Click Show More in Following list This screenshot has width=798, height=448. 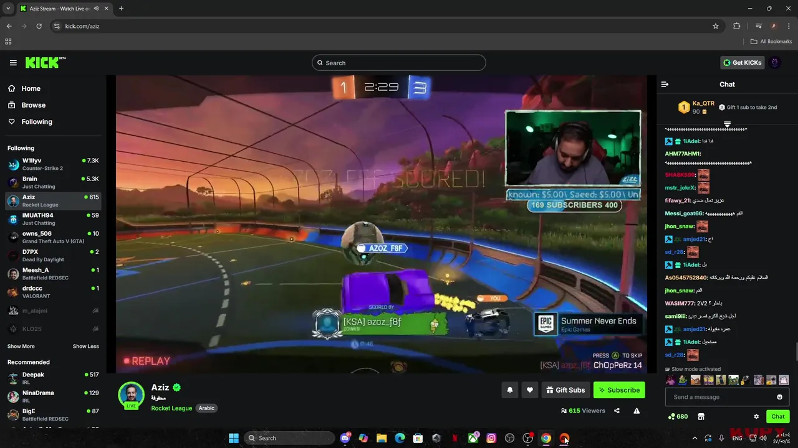click(x=21, y=346)
